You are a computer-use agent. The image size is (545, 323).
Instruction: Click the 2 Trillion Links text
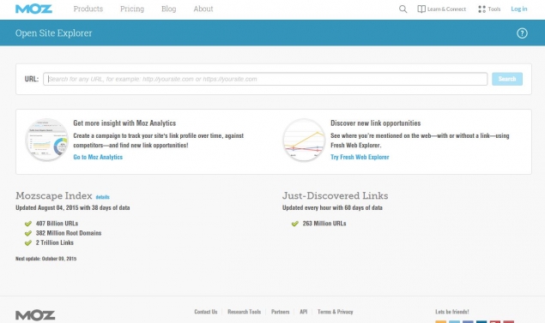(55, 242)
